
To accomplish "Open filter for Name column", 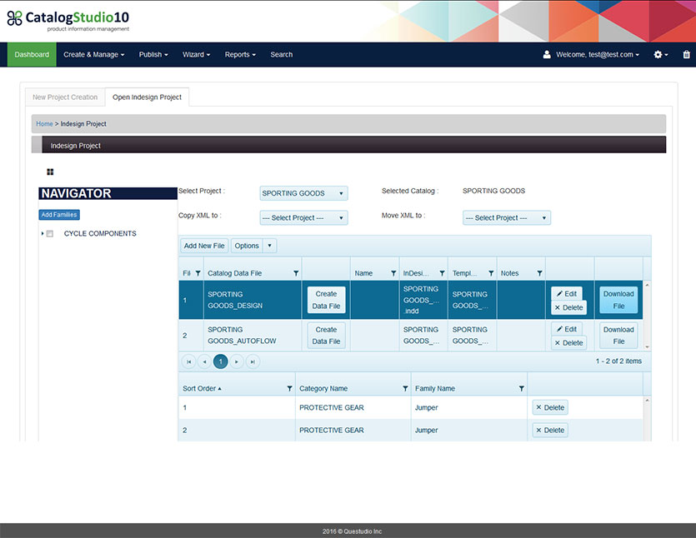I will click(x=393, y=273).
